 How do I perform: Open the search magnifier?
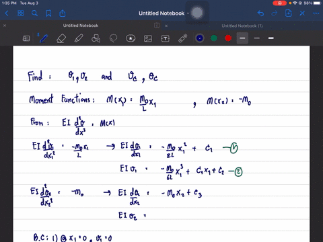34,13
